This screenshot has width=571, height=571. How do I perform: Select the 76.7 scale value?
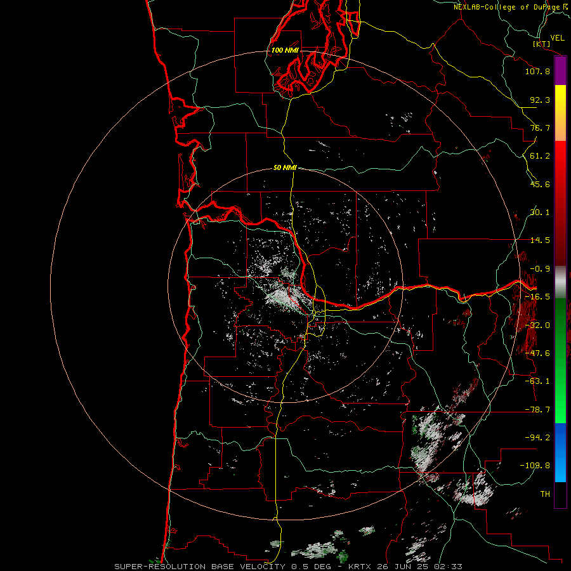540,128
